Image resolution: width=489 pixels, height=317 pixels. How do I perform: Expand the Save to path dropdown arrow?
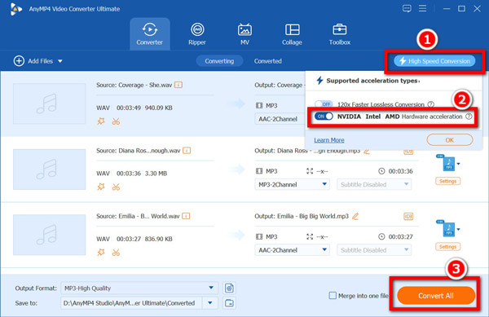pyautogui.click(x=210, y=302)
